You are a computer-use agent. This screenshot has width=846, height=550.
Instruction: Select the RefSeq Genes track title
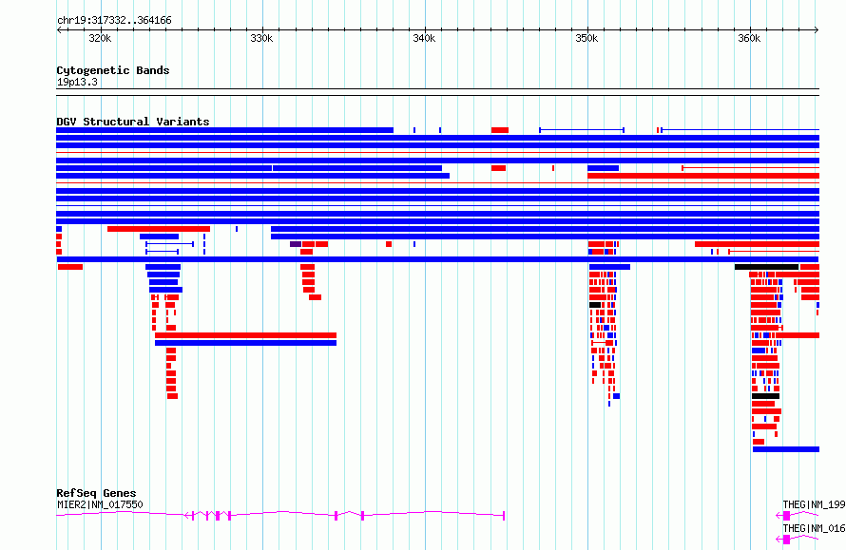point(96,493)
